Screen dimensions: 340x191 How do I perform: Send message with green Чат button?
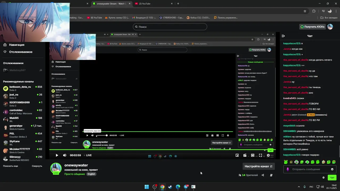(332, 177)
